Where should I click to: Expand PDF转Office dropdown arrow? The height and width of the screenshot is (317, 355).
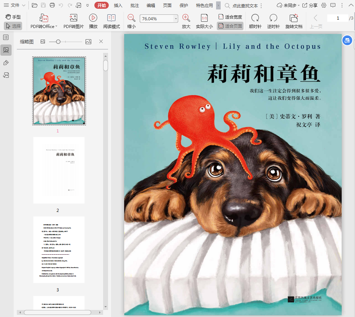(x=56, y=27)
